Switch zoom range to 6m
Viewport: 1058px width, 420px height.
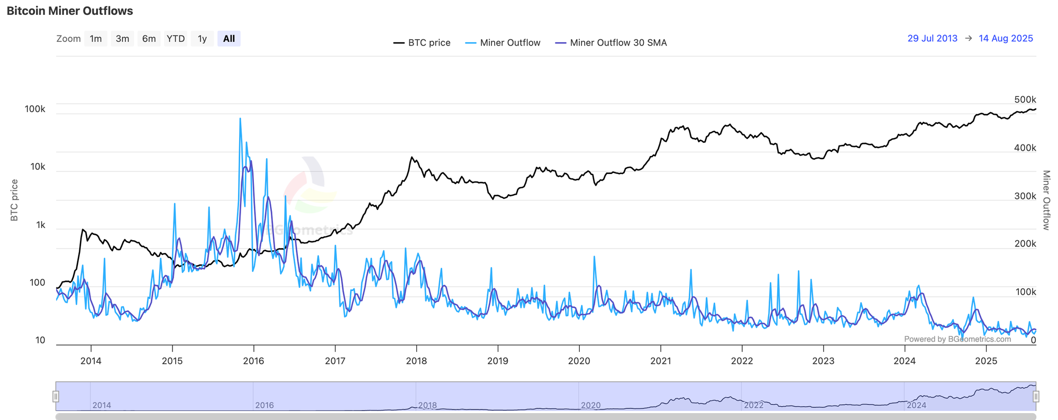click(149, 39)
